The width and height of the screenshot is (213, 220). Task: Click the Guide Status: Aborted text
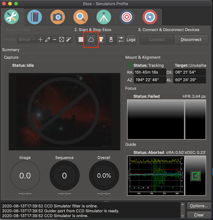pos(149,152)
